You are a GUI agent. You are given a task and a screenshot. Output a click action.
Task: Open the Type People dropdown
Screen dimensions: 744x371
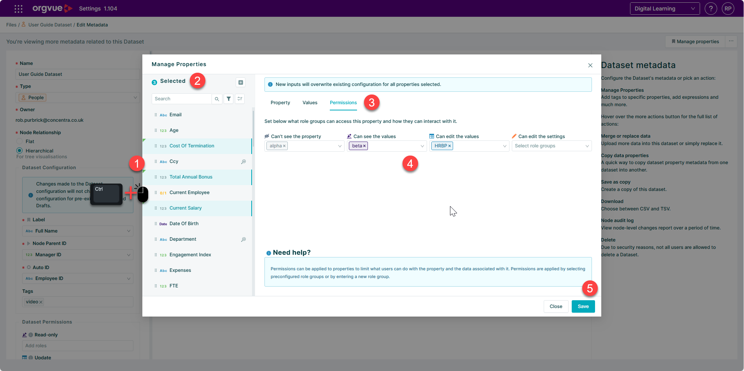coord(78,98)
